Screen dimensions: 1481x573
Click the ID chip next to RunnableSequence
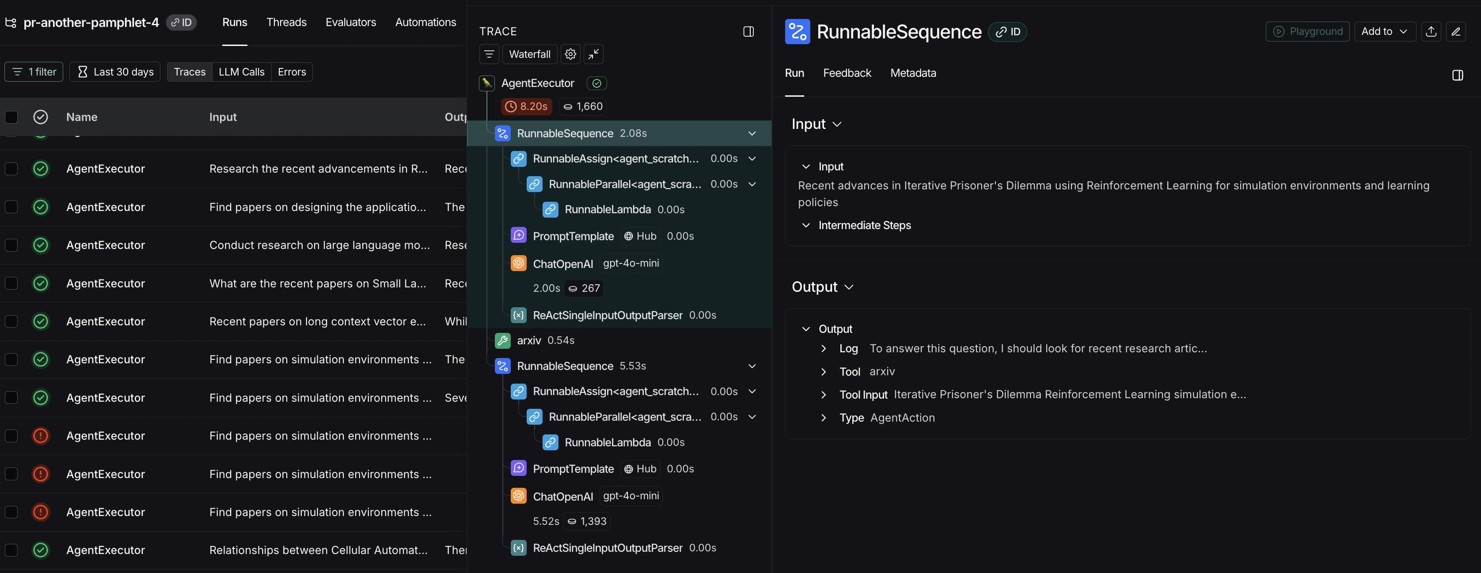click(1007, 32)
